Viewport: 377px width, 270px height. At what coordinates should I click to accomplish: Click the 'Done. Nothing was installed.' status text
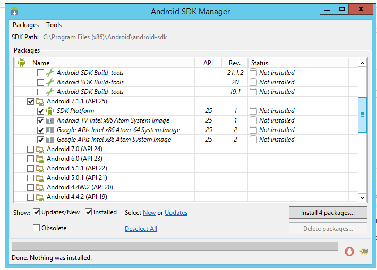52,258
